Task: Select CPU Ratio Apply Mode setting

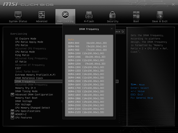Action: [29, 42]
